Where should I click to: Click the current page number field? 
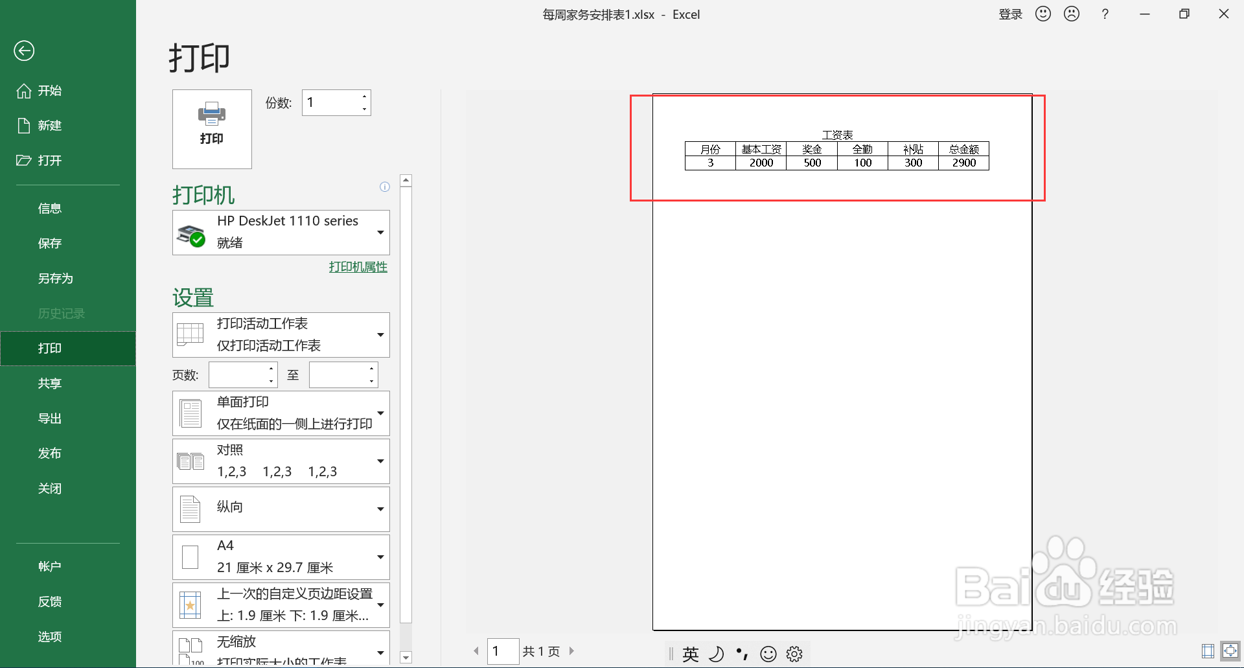point(503,651)
